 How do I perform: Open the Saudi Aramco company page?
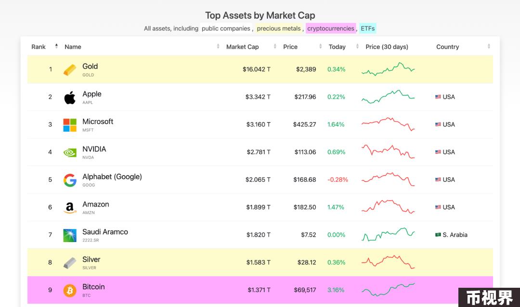(105, 232)
